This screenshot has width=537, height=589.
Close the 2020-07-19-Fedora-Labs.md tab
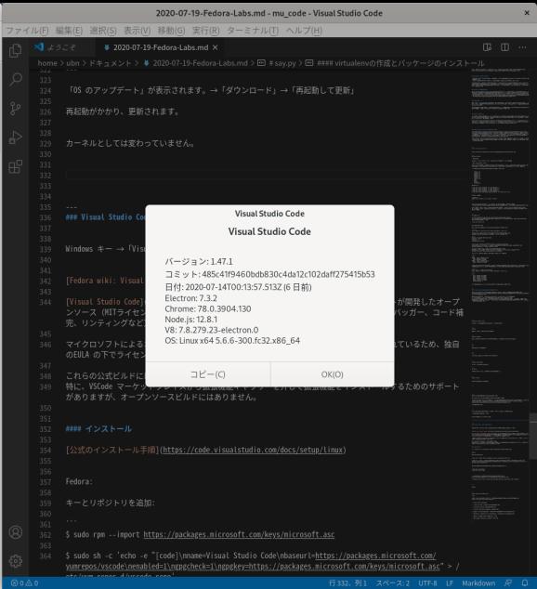coord(215,47)
